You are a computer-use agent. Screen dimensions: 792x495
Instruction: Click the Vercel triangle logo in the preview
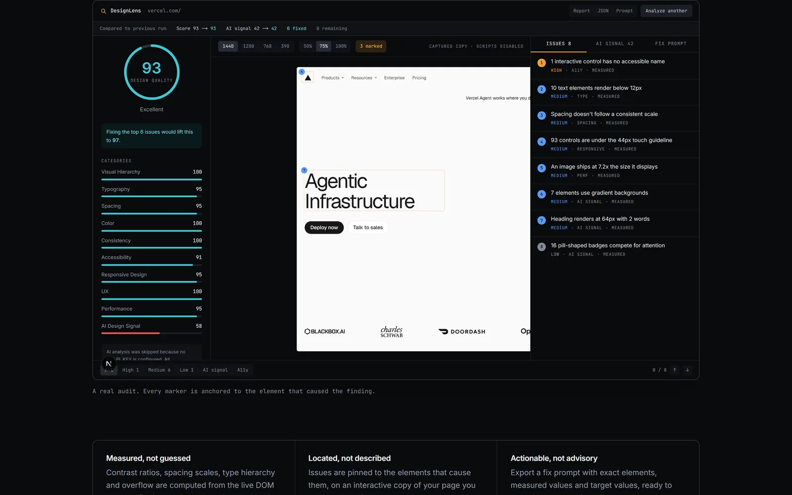coord(308,78)
